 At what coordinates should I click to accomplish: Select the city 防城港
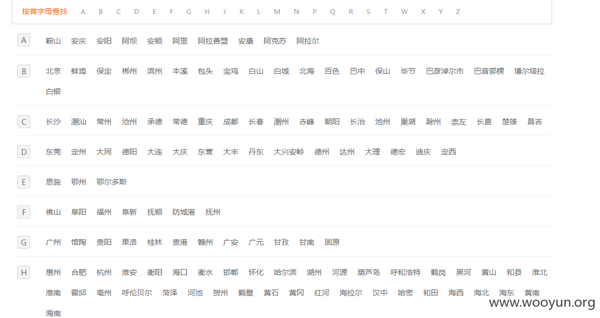pyautogui.click(x=184, y=212)
